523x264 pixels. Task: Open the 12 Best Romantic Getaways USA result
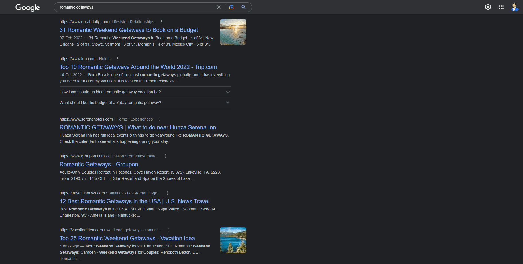pos(134,201)
